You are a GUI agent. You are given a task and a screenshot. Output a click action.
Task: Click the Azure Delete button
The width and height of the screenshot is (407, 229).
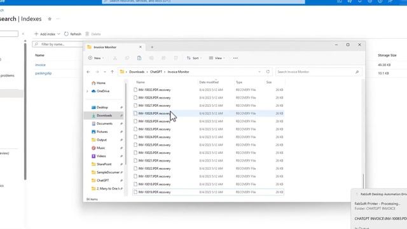point(93,34)
